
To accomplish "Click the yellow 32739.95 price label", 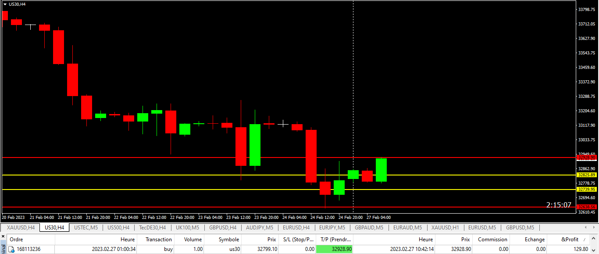I will (x=587, y=190).
